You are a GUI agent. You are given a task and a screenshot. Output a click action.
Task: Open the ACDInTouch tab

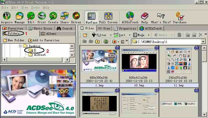[151, 28]
